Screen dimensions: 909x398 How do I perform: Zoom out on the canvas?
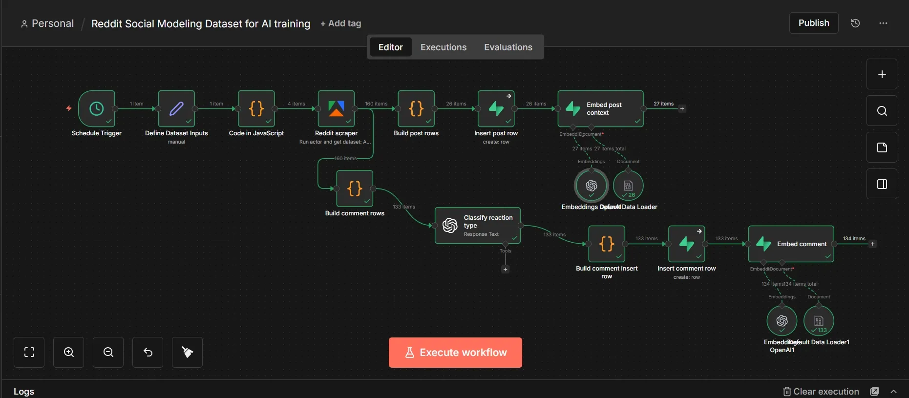(108, 352)
